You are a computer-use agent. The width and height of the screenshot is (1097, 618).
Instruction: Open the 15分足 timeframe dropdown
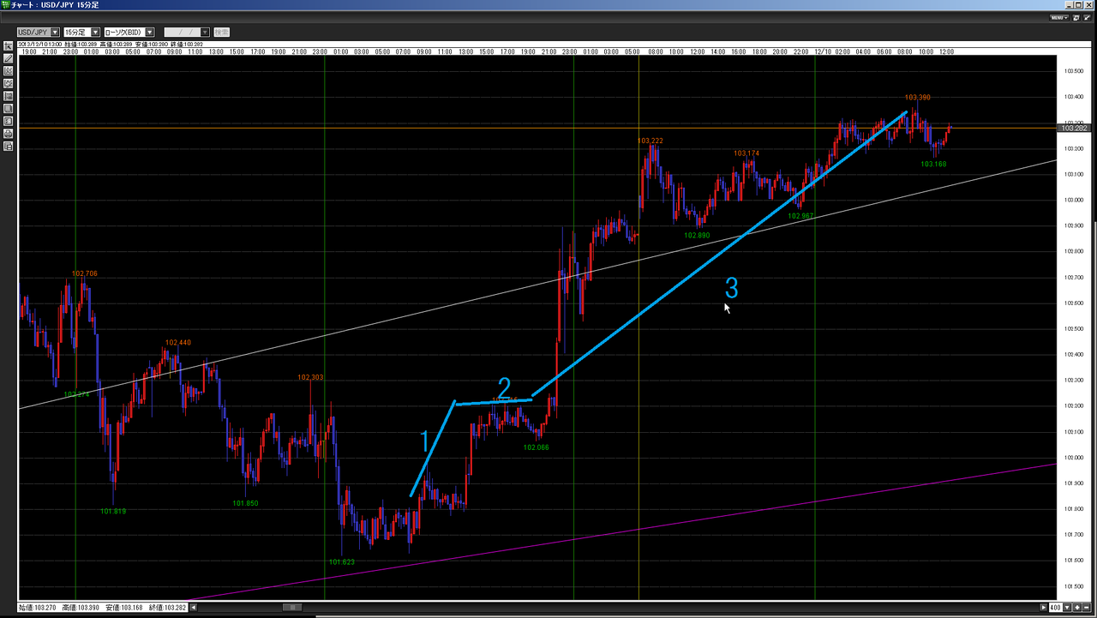point(82,33)
